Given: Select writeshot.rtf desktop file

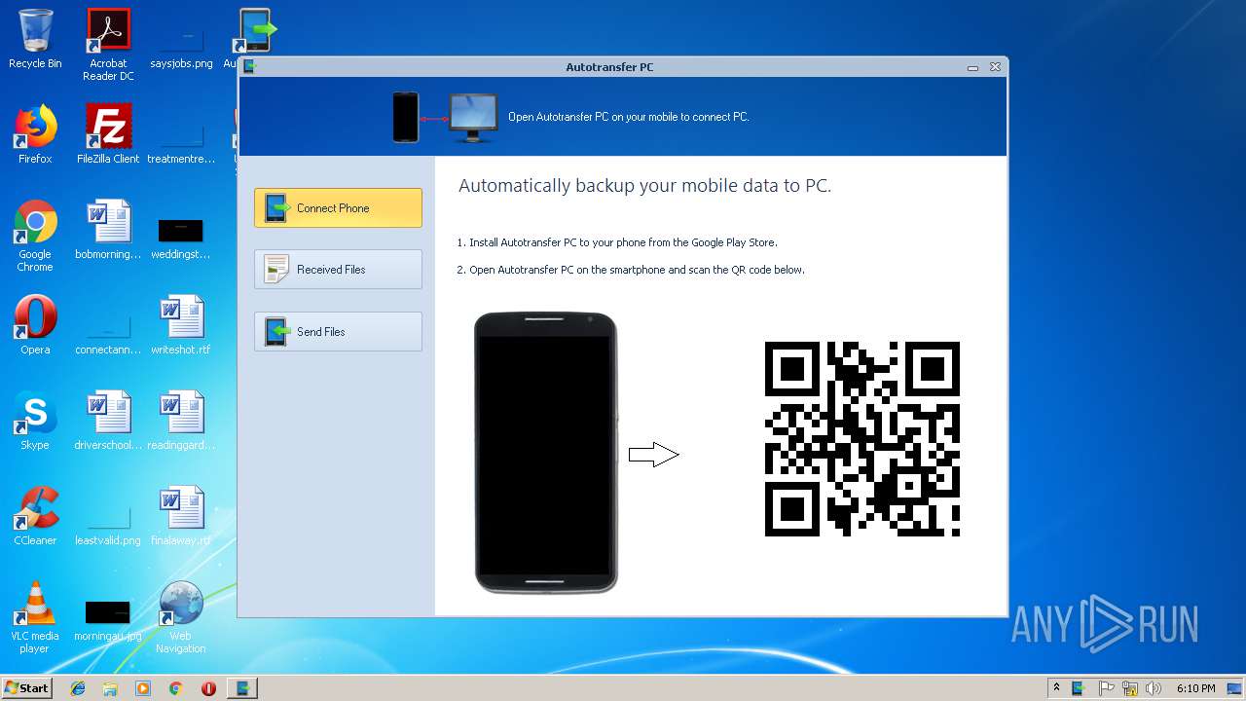Looking at the screenshot, I should click(181, 325).
